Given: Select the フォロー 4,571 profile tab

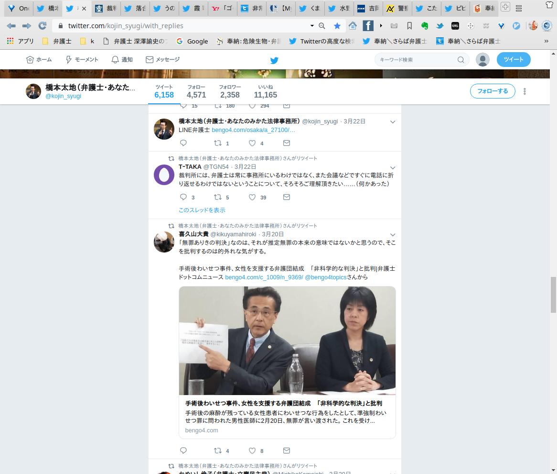Looking at the screenshot, I should (x=196, y=91).
